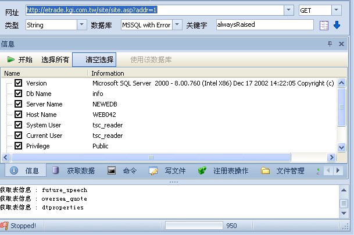The image size is (354, 235).
Task: Uncheck the Version checkbox
Action: coord(18,83)
